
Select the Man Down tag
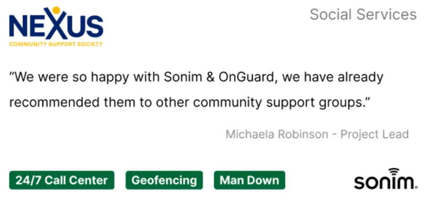click(249, 180)
